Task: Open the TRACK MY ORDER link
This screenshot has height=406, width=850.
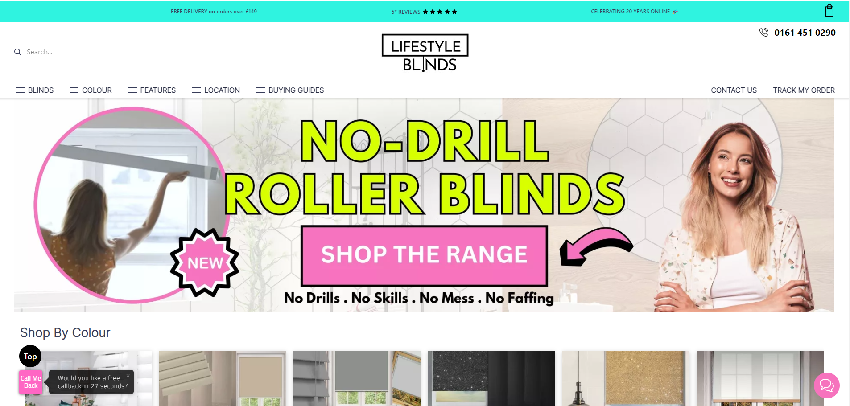Action: point(804,90)
